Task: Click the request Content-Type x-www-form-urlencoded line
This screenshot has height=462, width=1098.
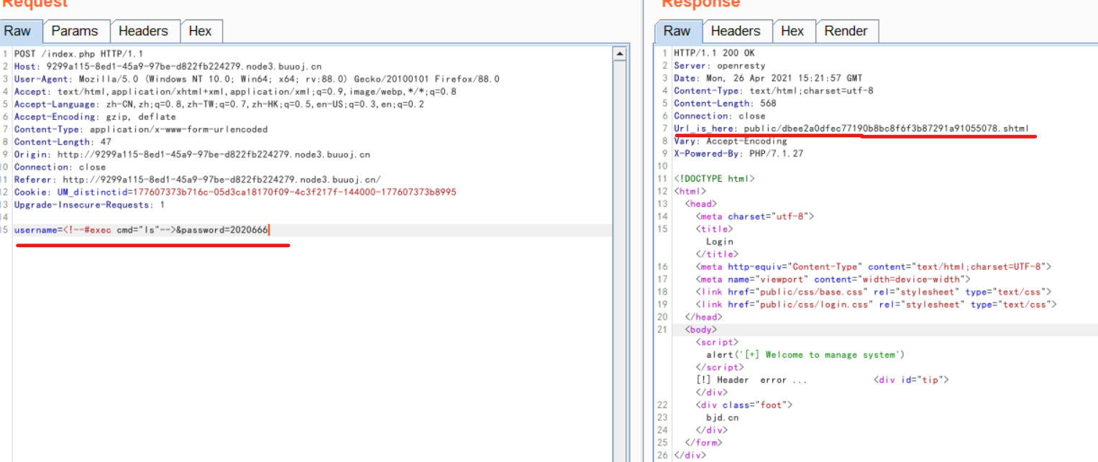Action: pyautogui.click(x=141, y=129)
